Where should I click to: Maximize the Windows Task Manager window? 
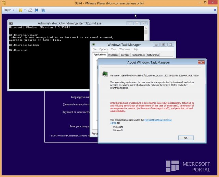click(x=164, y=45)
